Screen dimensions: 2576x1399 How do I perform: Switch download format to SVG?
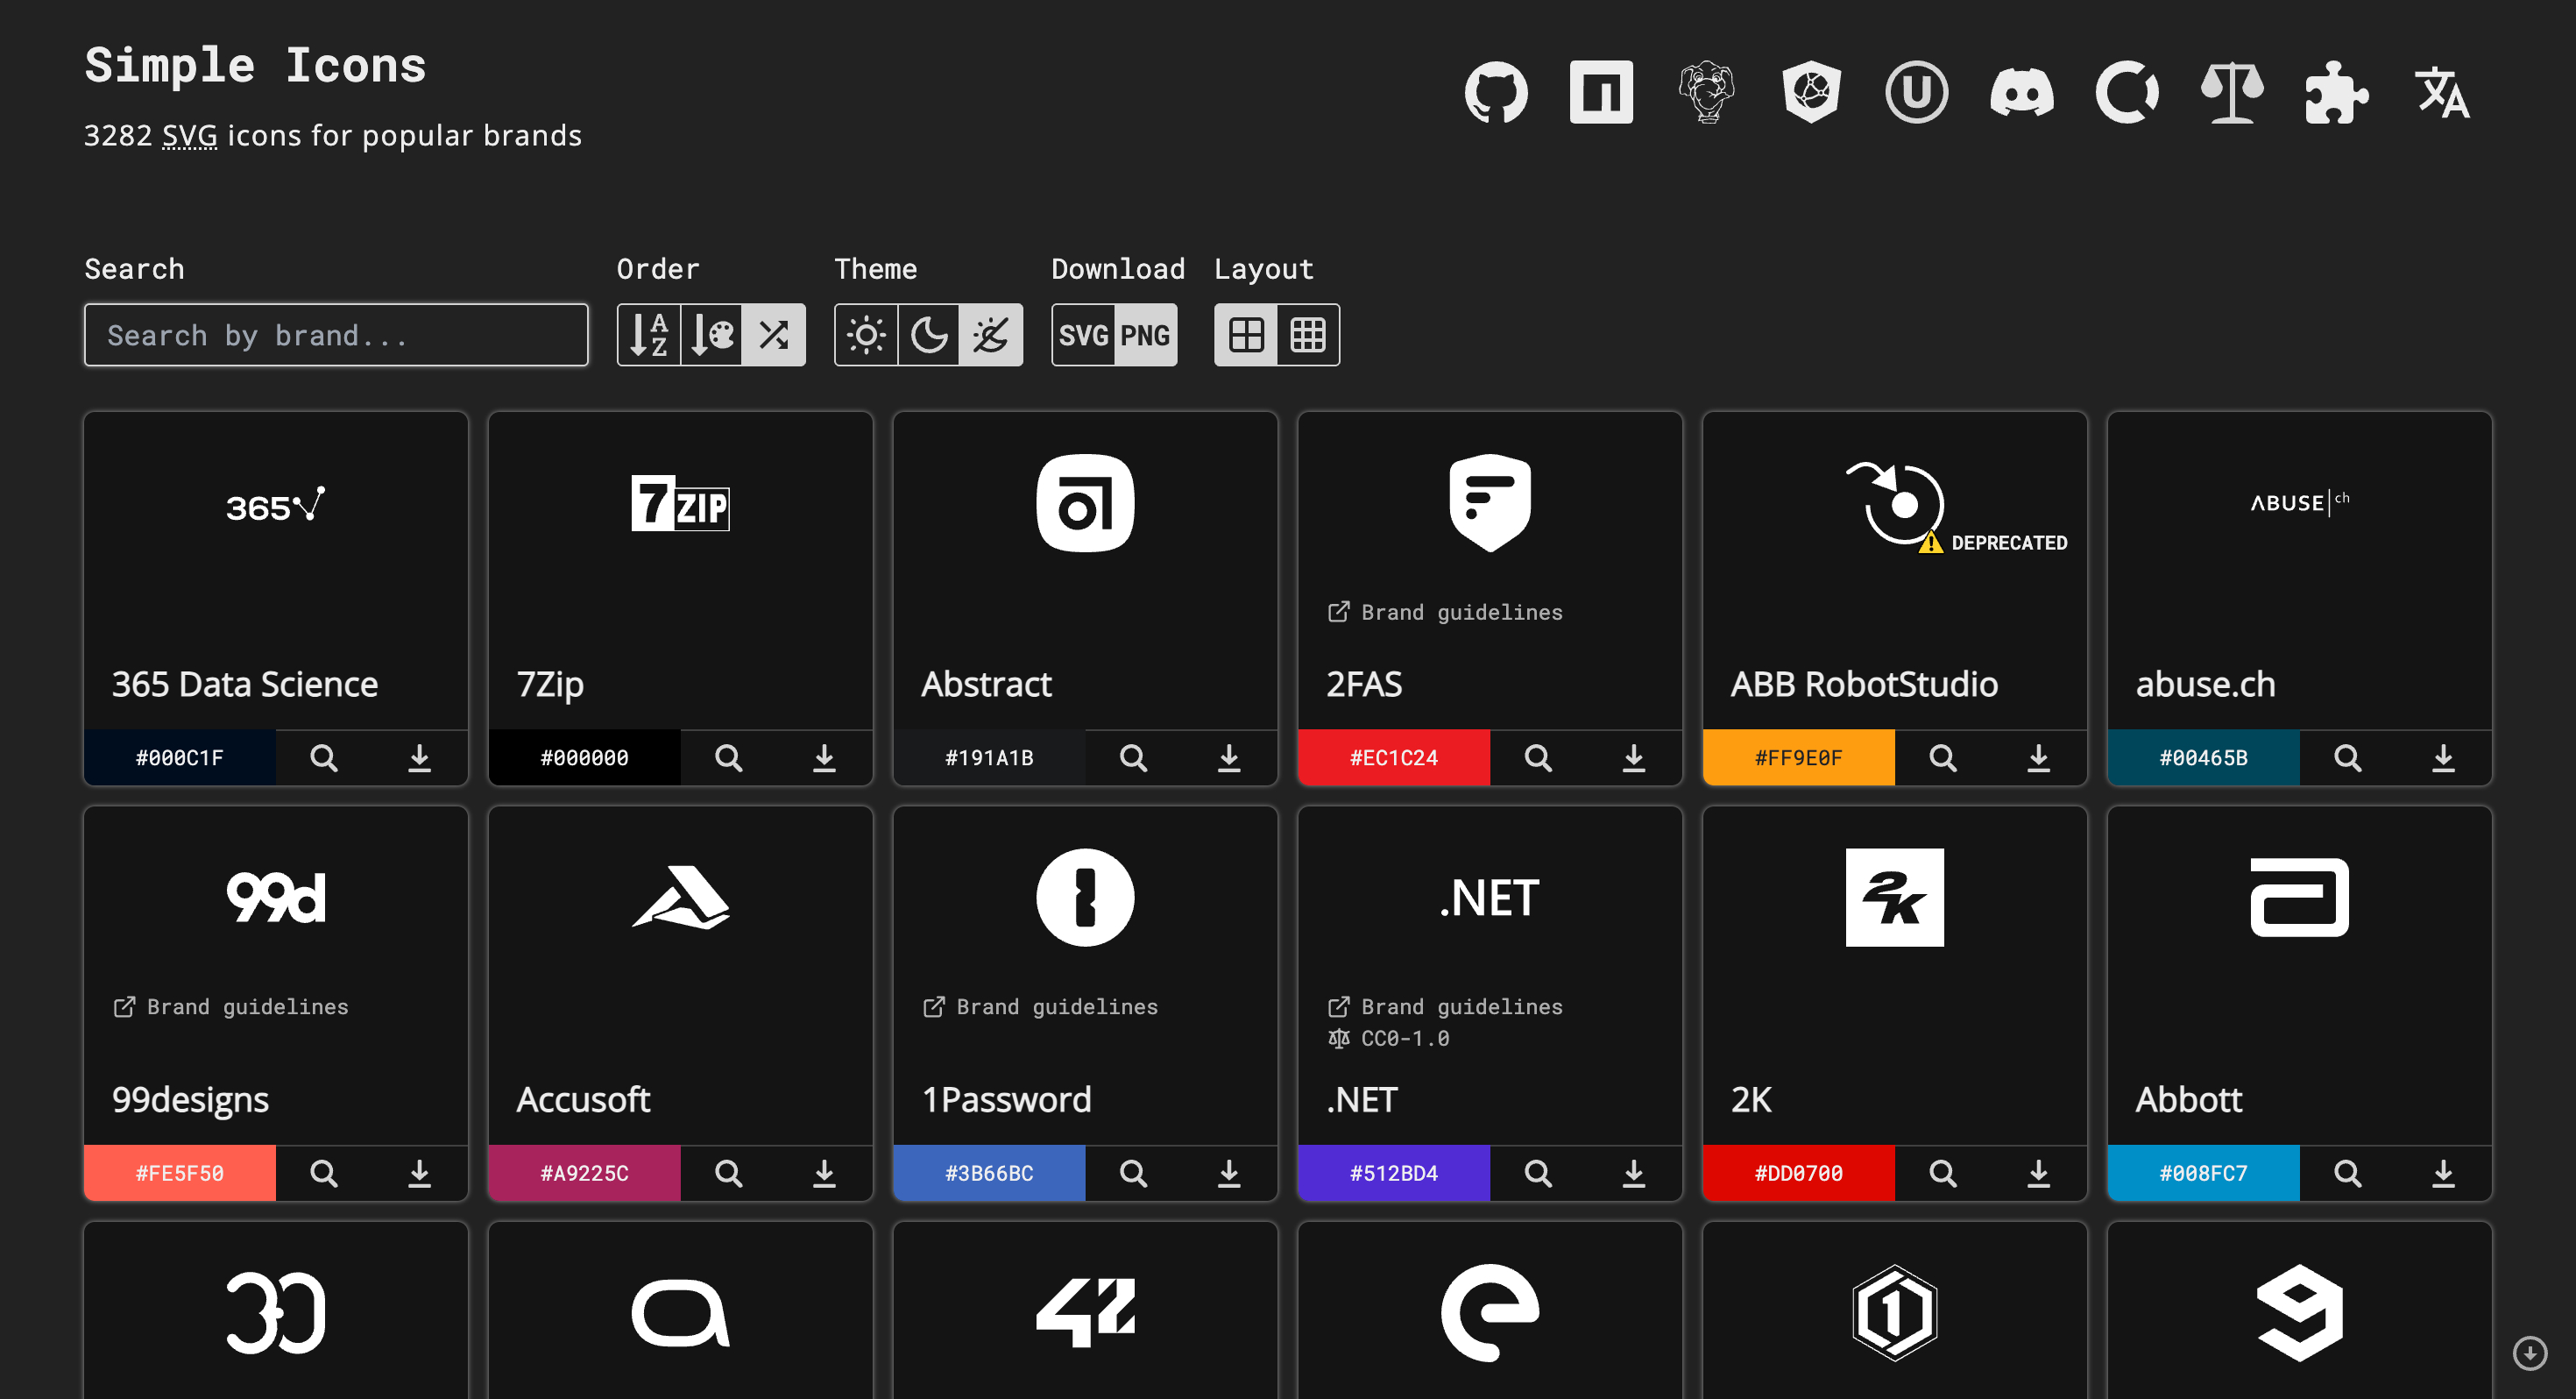[x=1083, y=334]
